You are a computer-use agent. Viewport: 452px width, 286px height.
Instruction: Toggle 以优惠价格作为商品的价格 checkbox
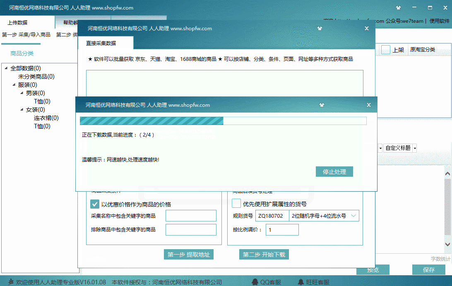tap(94, 204)
